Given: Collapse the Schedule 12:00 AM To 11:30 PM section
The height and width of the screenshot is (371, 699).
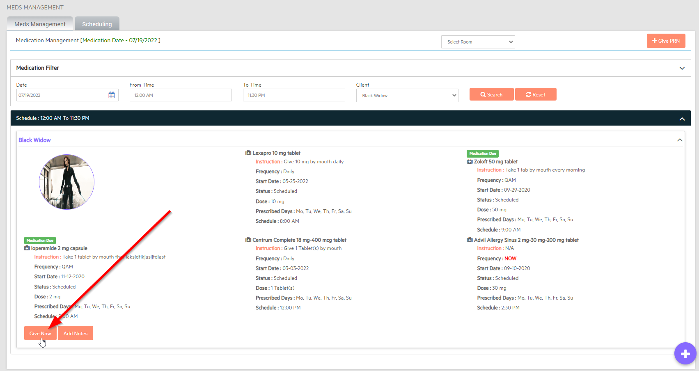Looking at the screenshot, I should [682, 119].
